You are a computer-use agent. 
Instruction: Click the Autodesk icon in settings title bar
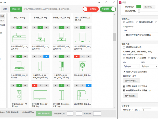coord(120,2)
